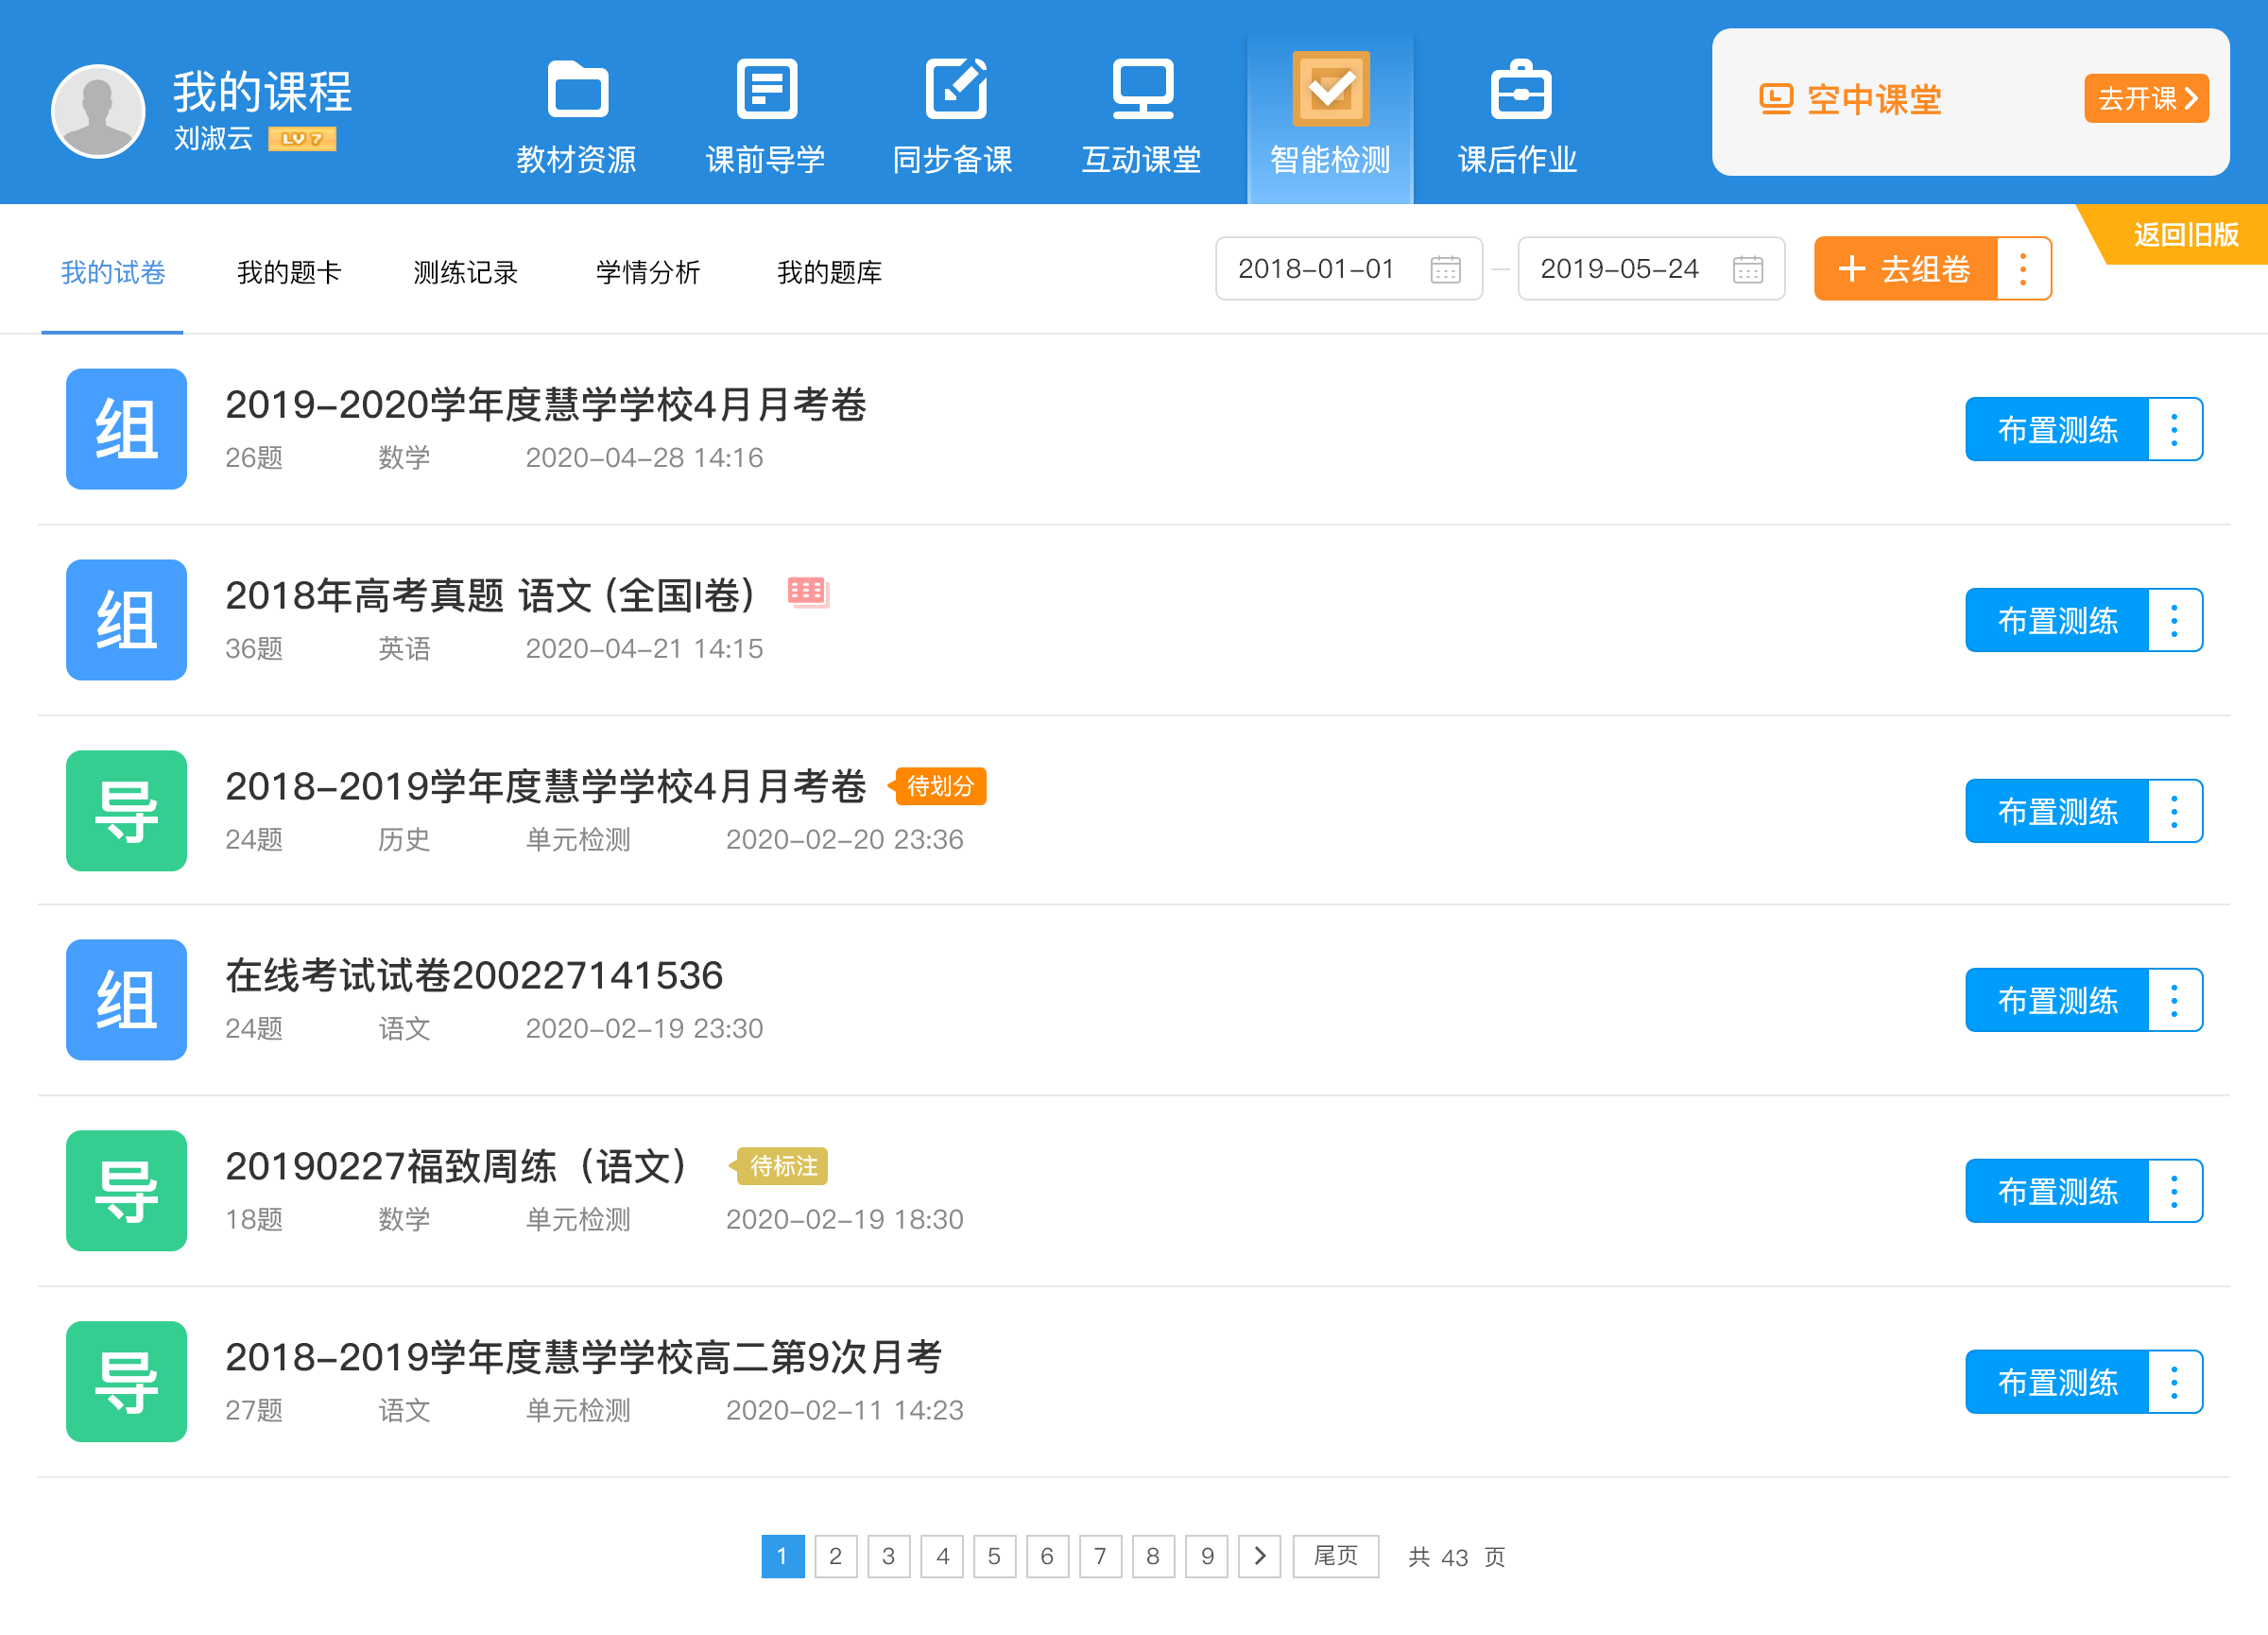Click the 课后作业 briefcase icon

pos(1520,91)
